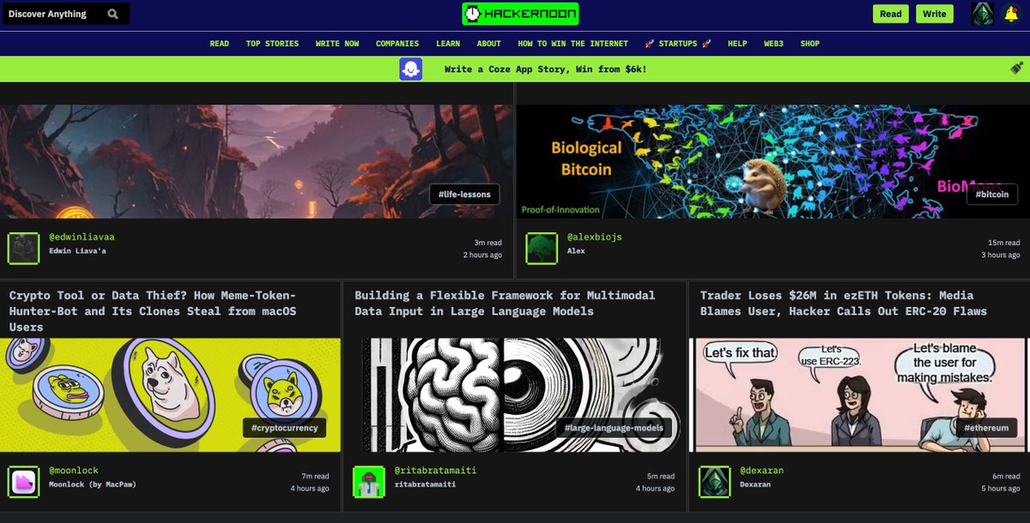Toggle the theme brush icon in banner
The image size is (1030, 523).
click(x=1016, y=68)
